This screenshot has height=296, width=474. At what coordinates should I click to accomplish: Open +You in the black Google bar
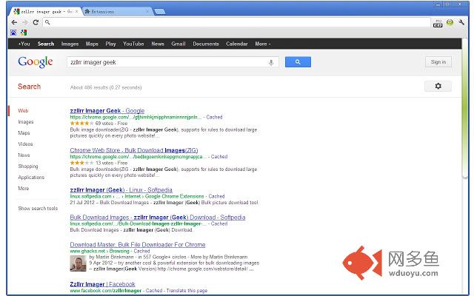pos(24,44)
